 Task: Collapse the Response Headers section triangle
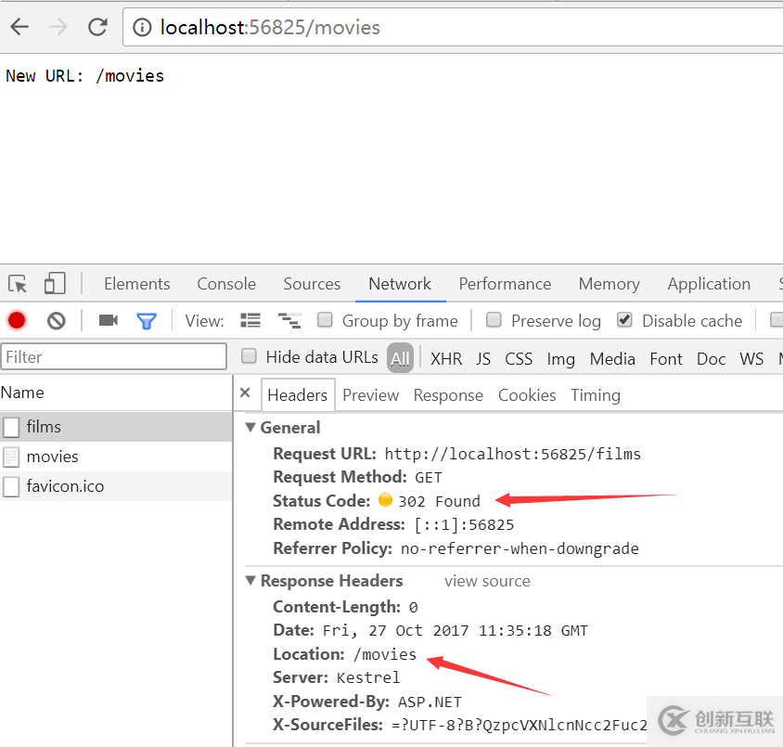point(250,580)
